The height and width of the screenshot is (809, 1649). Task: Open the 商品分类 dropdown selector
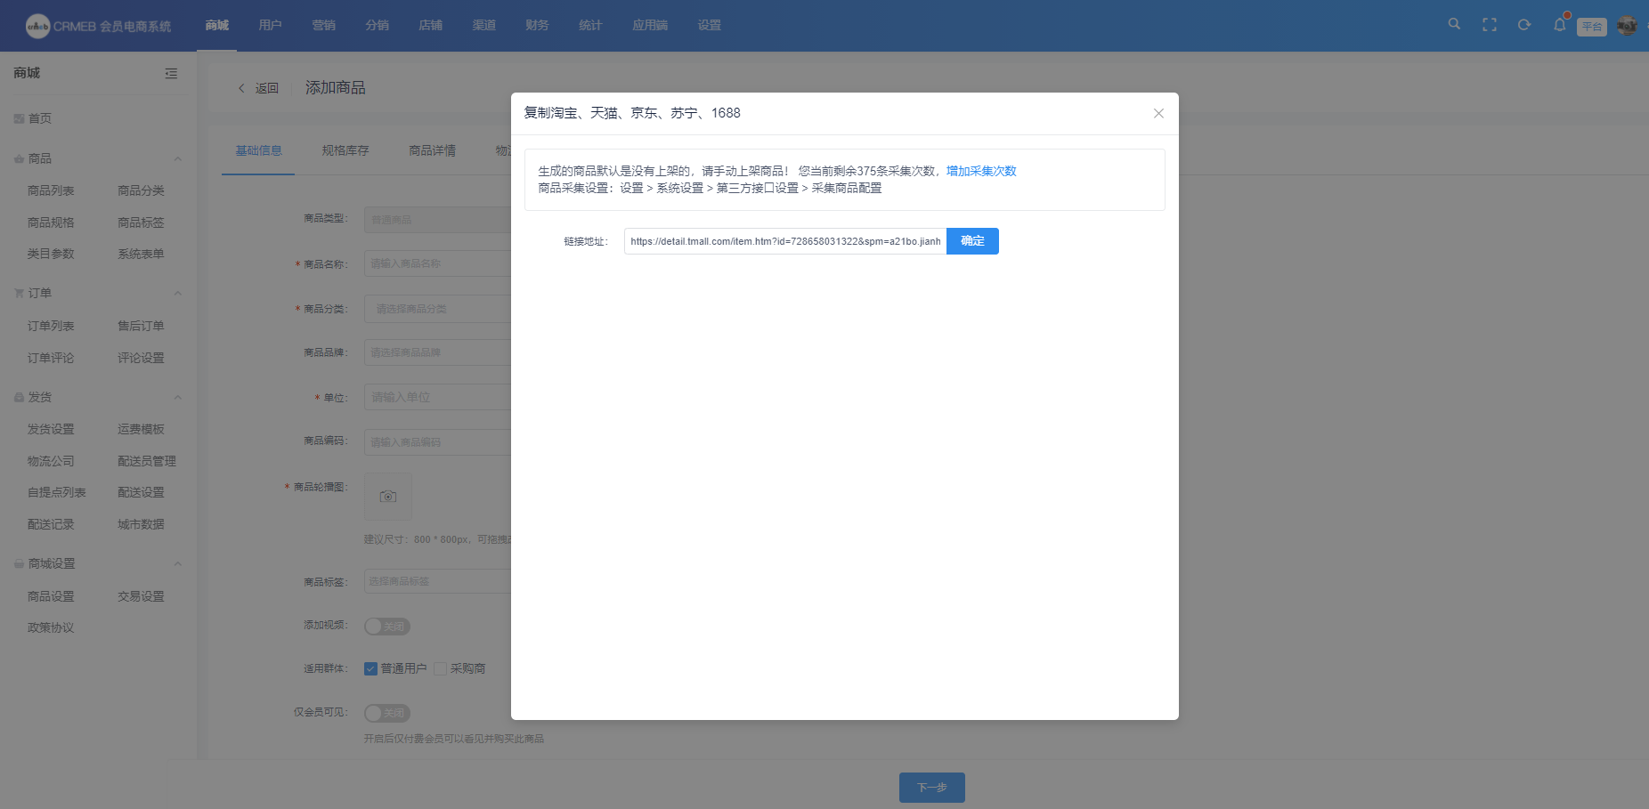point(438,309)
